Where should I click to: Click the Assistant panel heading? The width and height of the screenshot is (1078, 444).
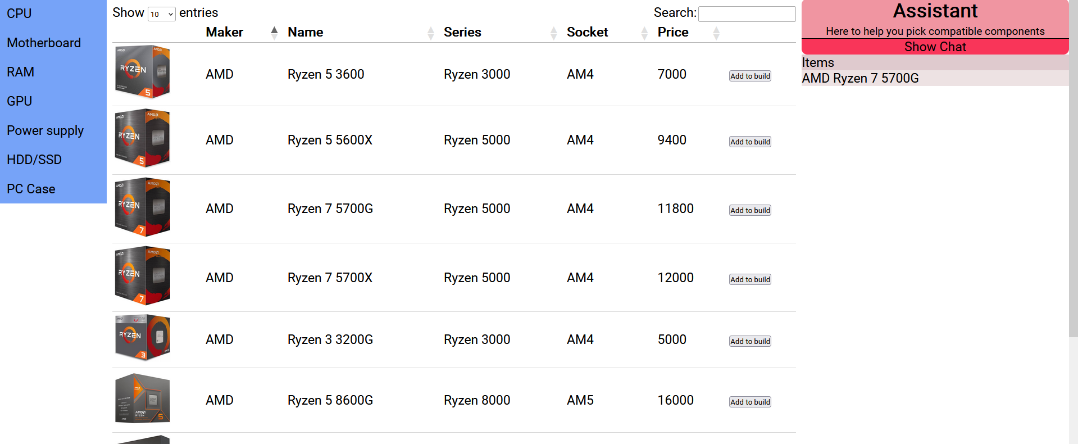tap(935, 11)
